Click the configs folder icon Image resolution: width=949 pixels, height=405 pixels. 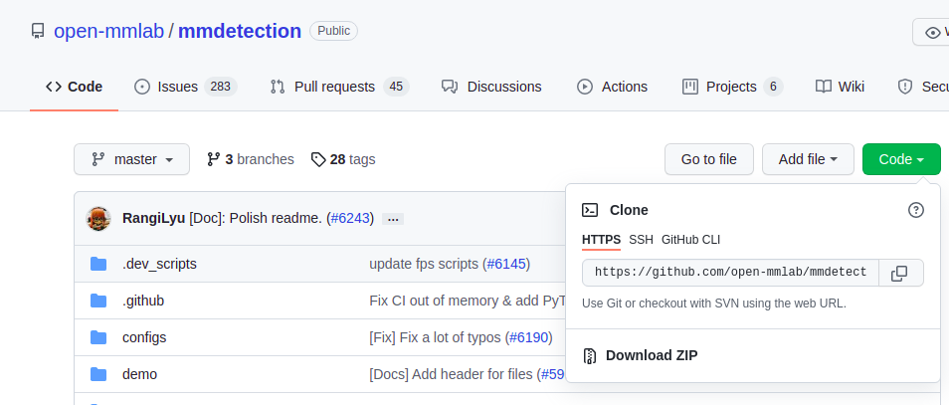[98, 337]
